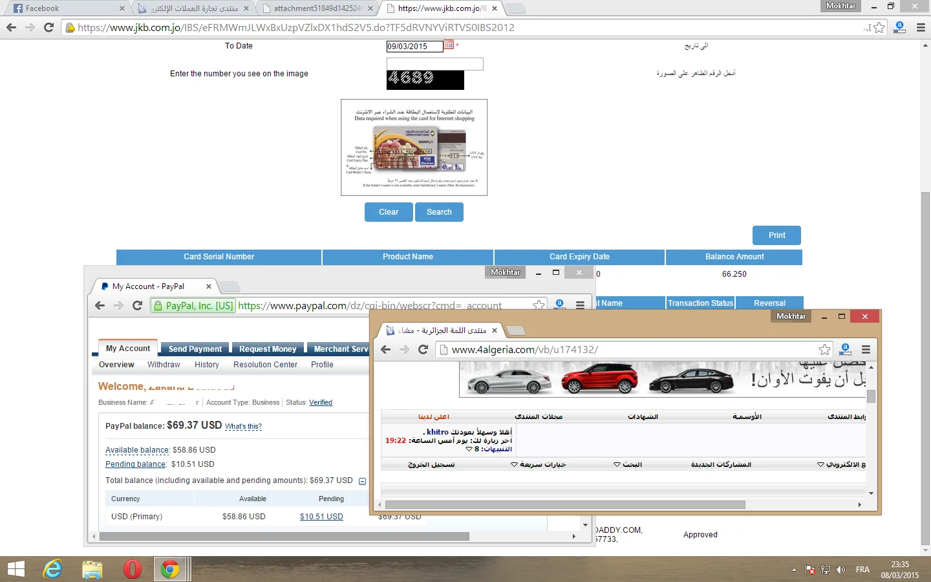Open Internet Explorer from the taskbar
Image resolution: width=931 pixels, height=582 pixels.
[x=52, y=569]
